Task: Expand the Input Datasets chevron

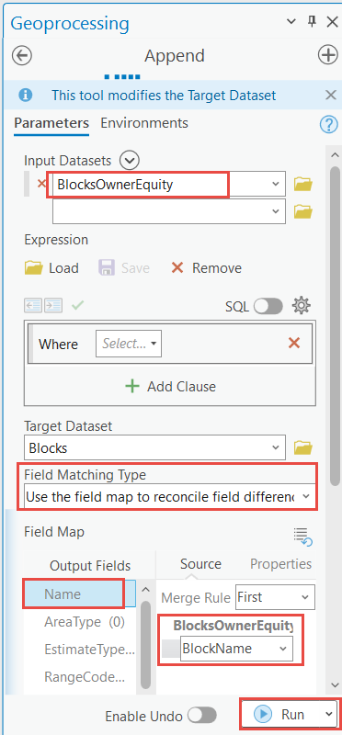Action: pyautogui.click(x=129, y=161)
